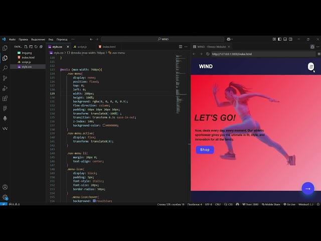The image size is (321, 241).
Task: Open the Copilot menu icon next to search box
Action: tap(230, 39)
